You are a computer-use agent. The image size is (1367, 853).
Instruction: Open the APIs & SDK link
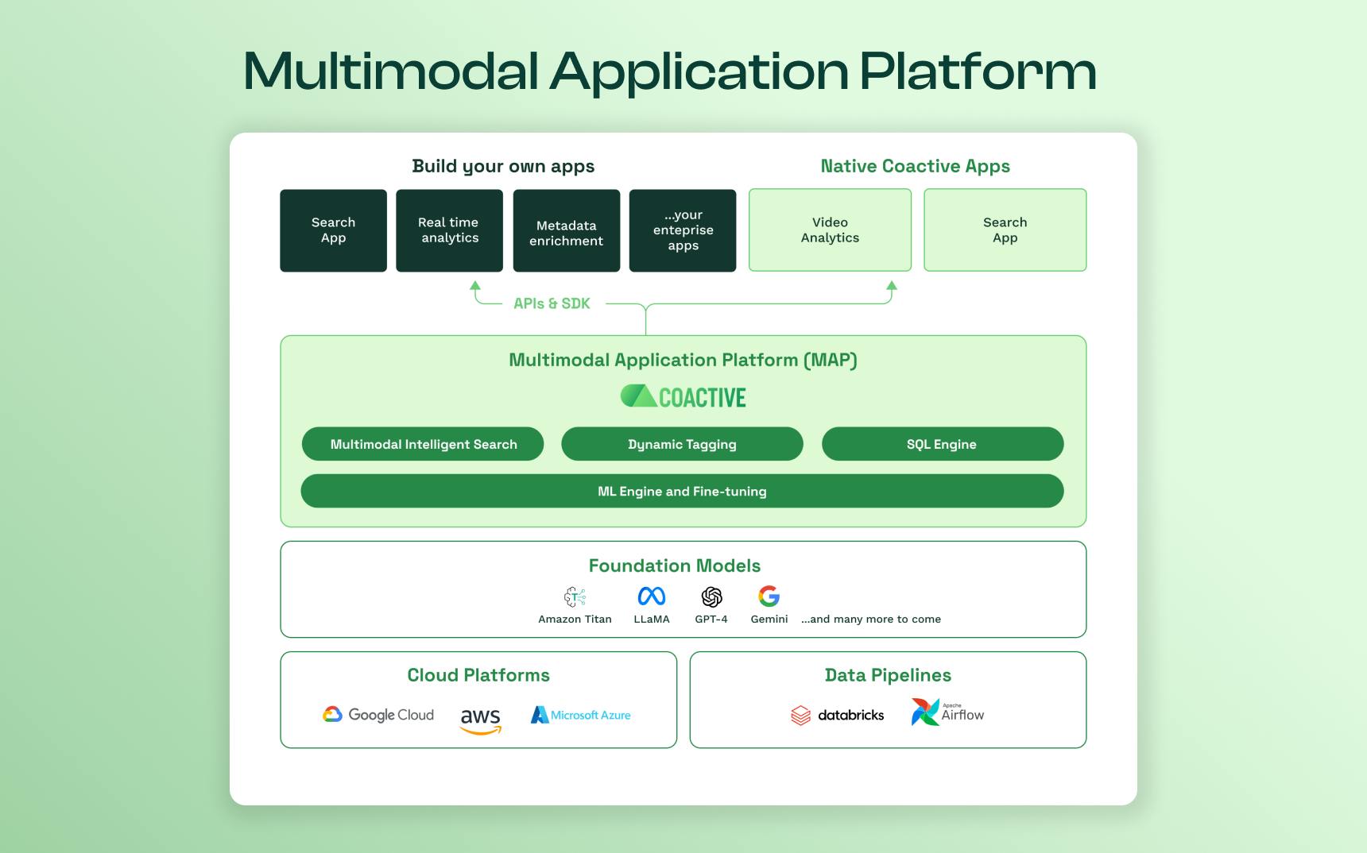coord(550,303)
